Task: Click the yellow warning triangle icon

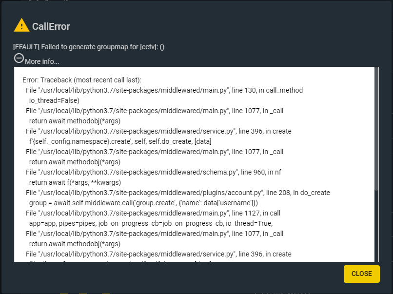Action: click(21, 25)
